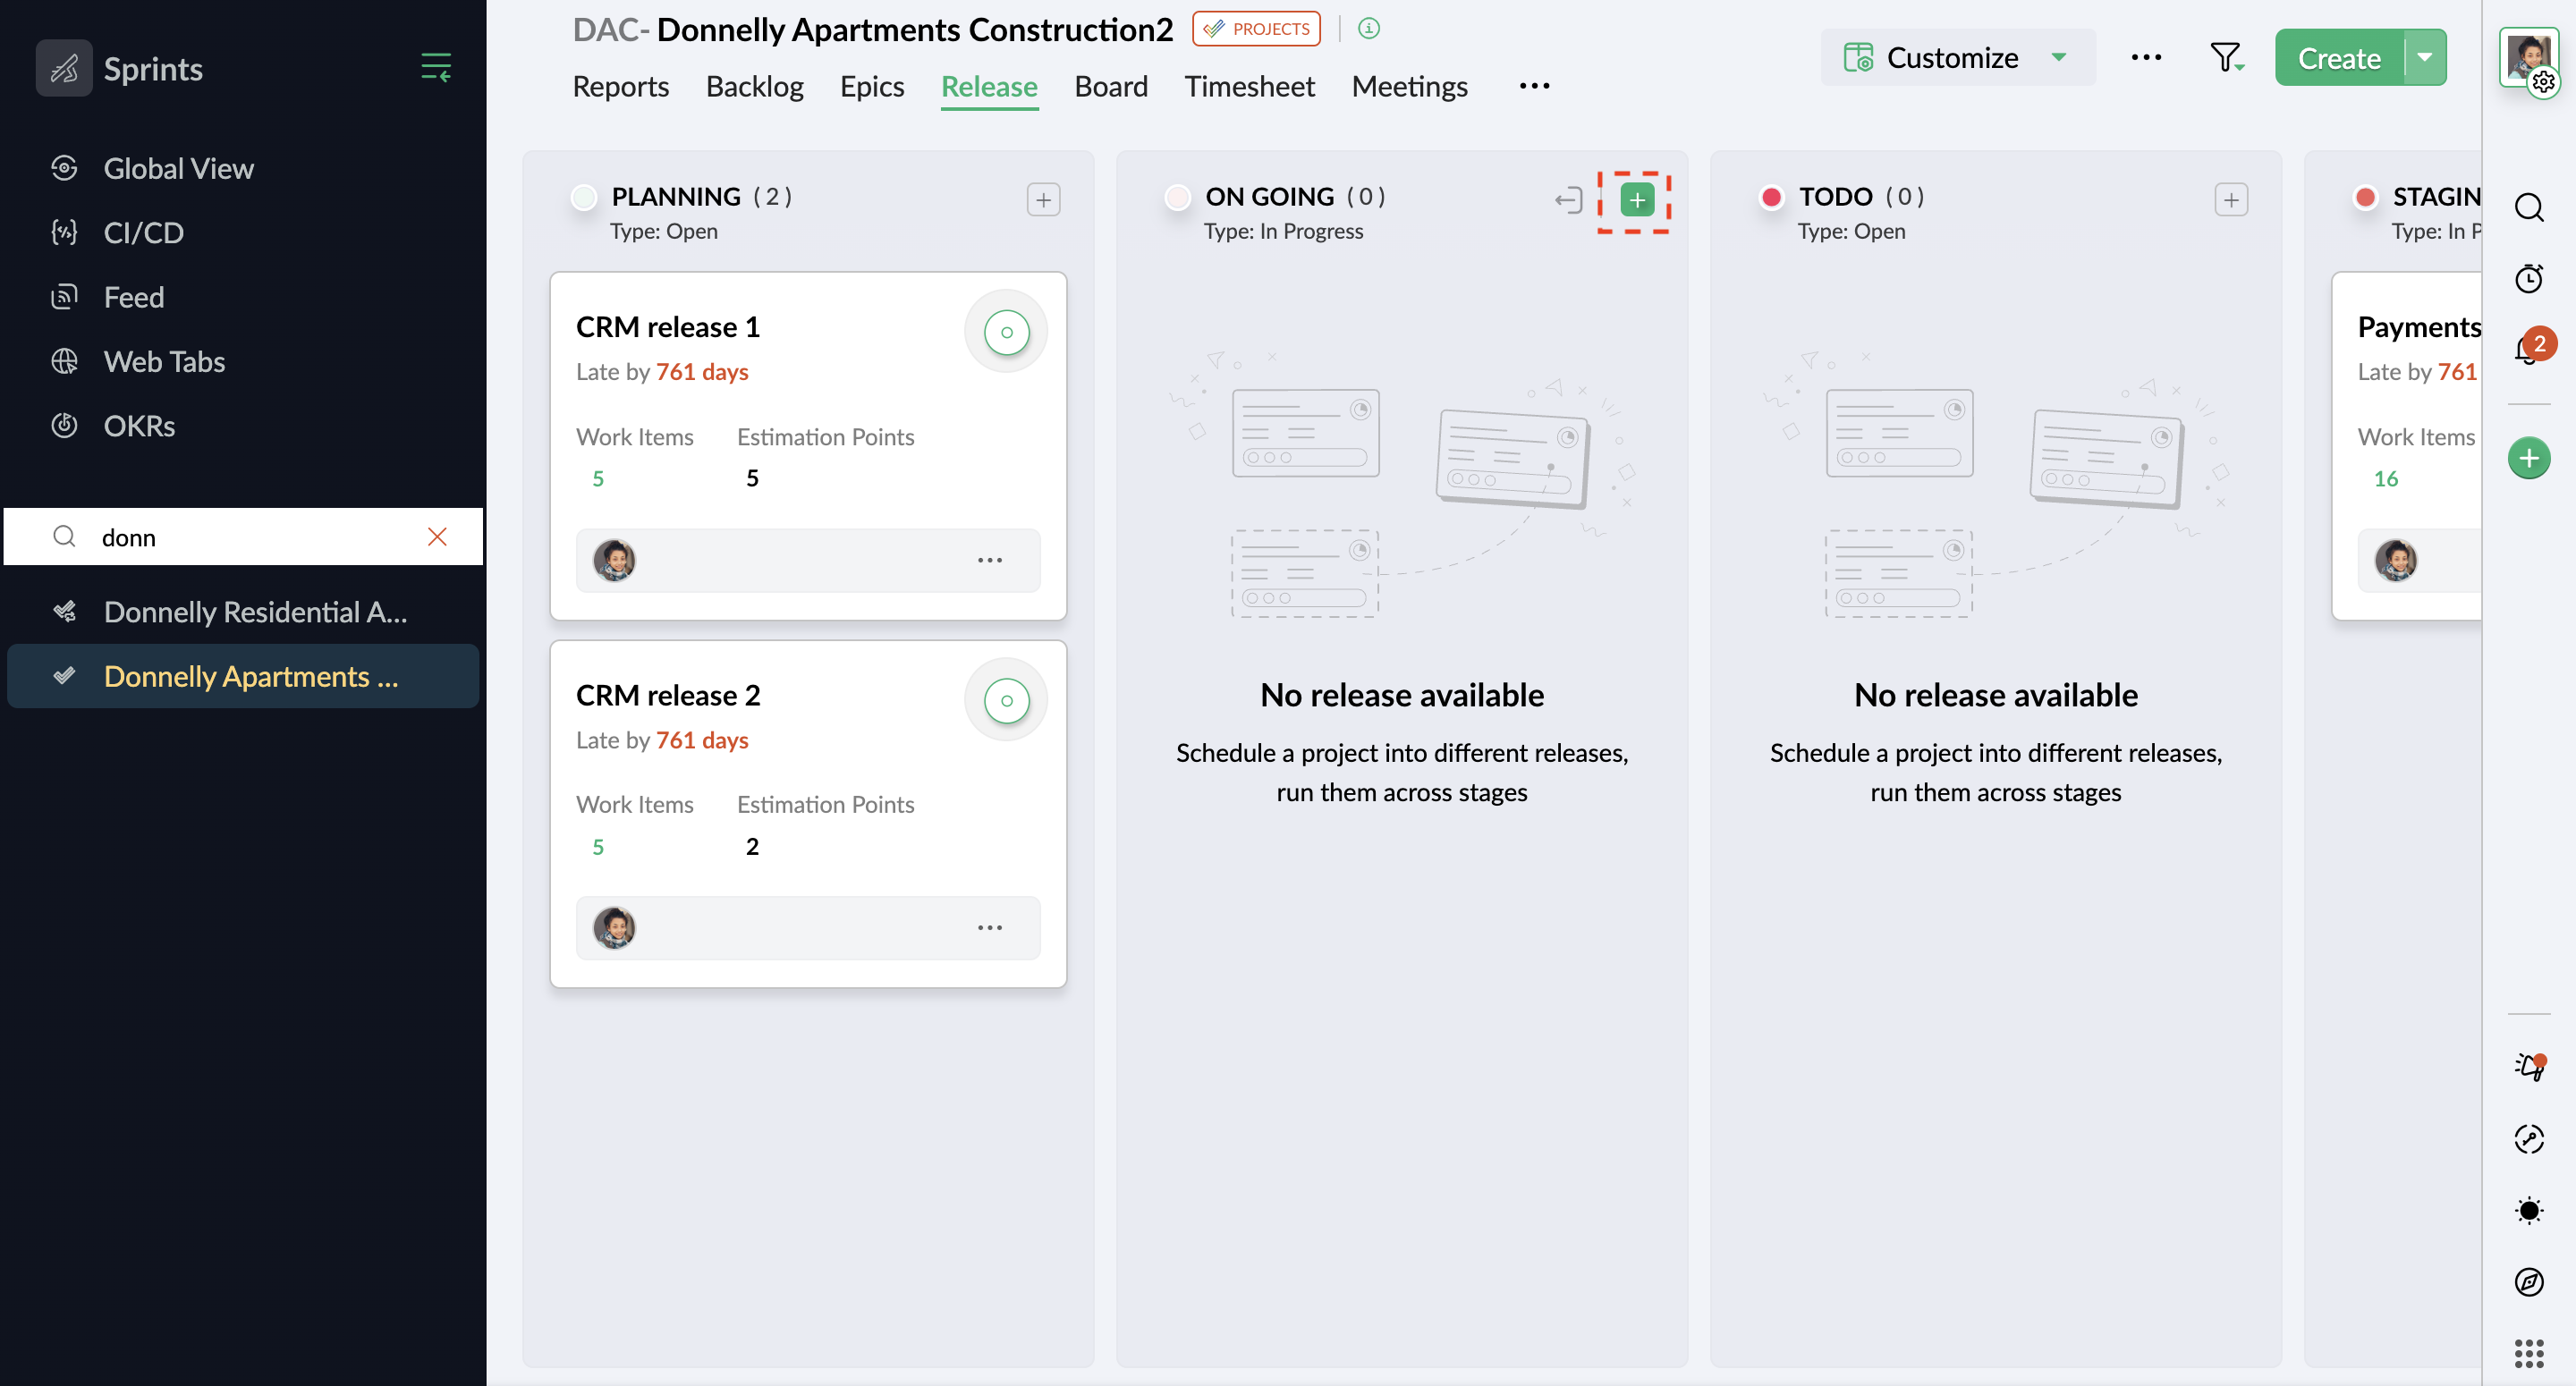Open the project info icon beside PROJECTS
The height and width of the screenshot is (1386, 2576).
1369,29
